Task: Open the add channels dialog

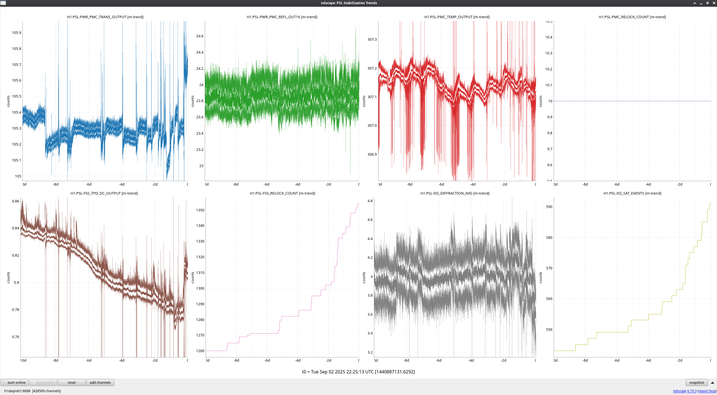Action: 100,382
